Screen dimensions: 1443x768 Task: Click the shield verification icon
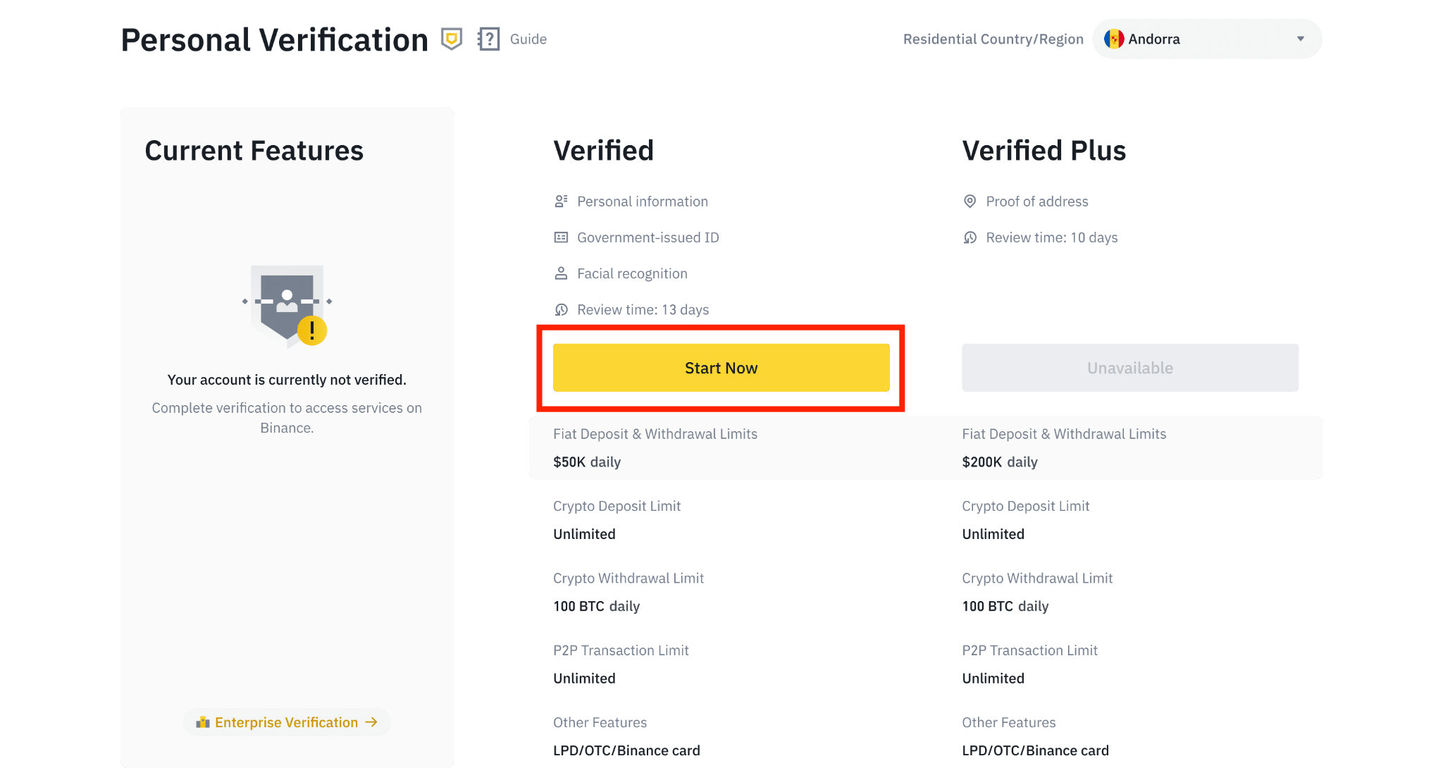pyautogui.click(x=452, y=39)
